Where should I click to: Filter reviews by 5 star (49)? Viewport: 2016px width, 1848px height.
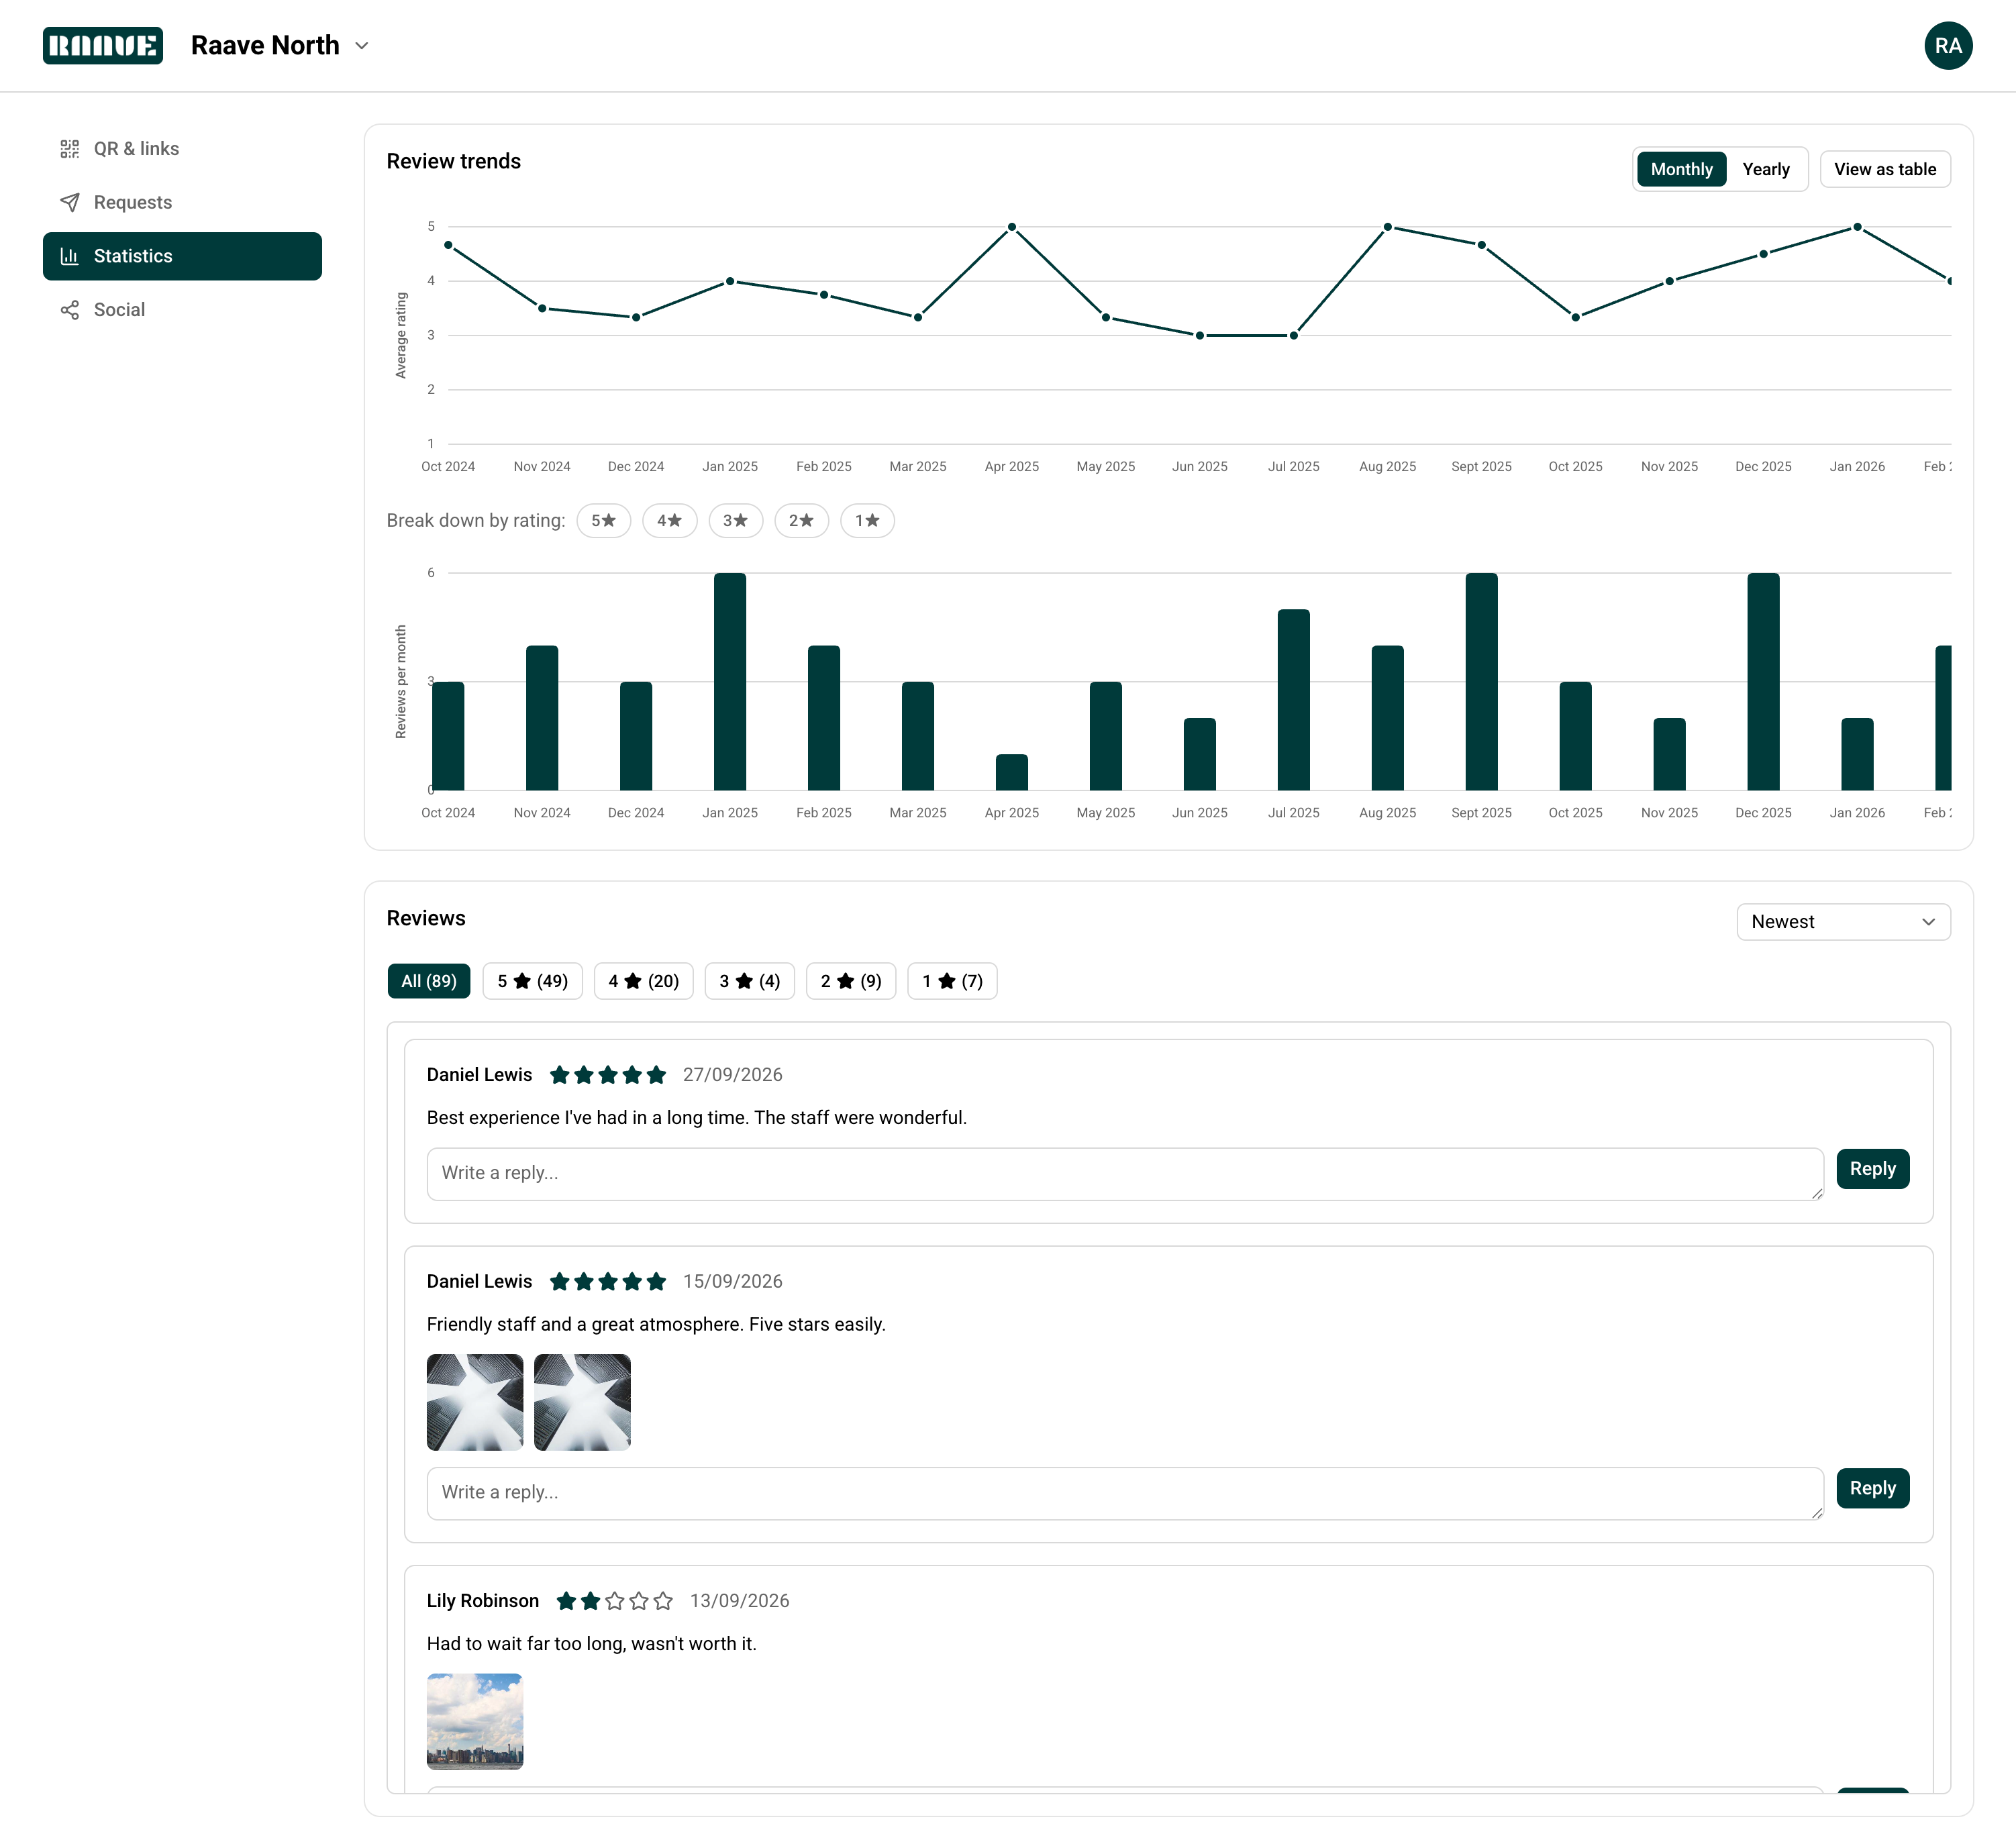pyautogui.click(x=532, y=981)
